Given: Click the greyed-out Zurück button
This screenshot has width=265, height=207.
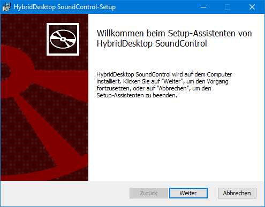Looking at the screenshot, I should coord(149,193).
